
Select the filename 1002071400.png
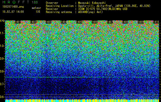(x=13, y=7)
